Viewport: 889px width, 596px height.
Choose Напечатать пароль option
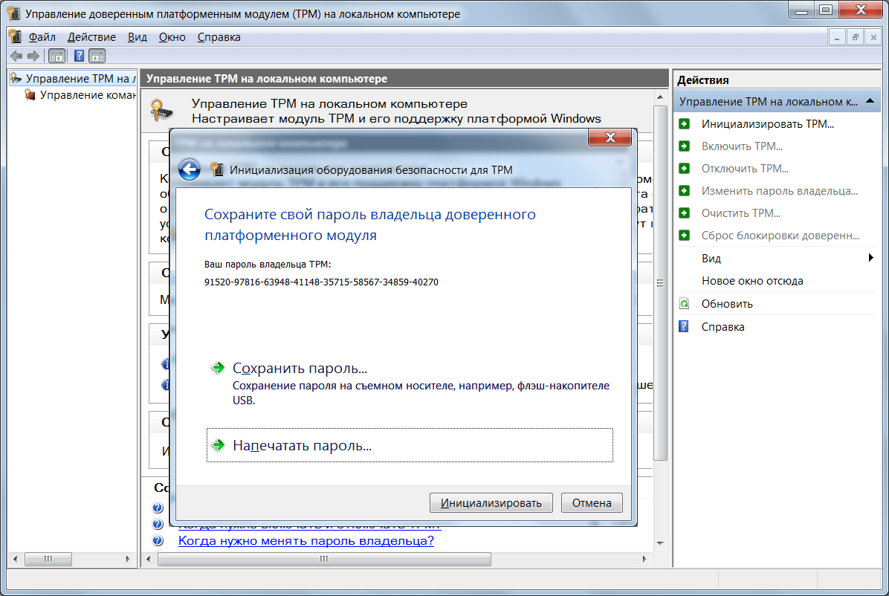(302, 446)
